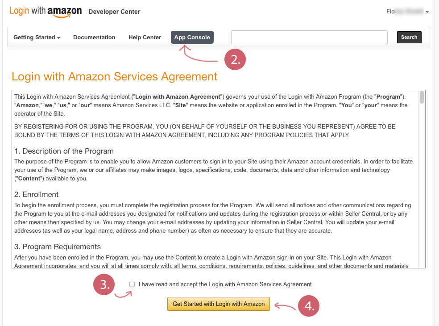Tick the agreement acceptance checkbox
The width and height of the screenshot is (439, 326).
tap(132, 284)
